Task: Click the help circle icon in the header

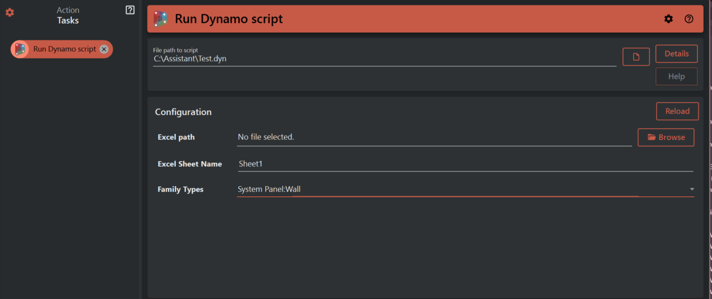Action: coord(689,19)
